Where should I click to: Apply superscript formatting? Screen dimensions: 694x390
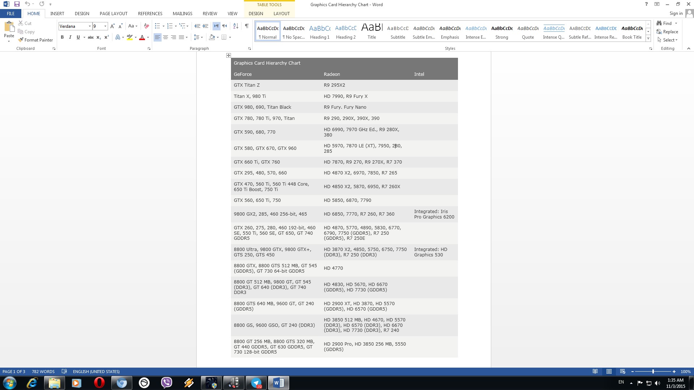pyautogui.click(x=107, y=37)
